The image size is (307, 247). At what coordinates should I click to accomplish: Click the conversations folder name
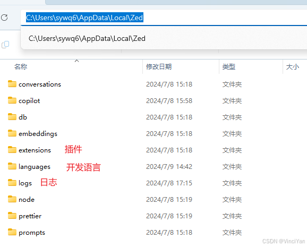click(x=40, y=84)
